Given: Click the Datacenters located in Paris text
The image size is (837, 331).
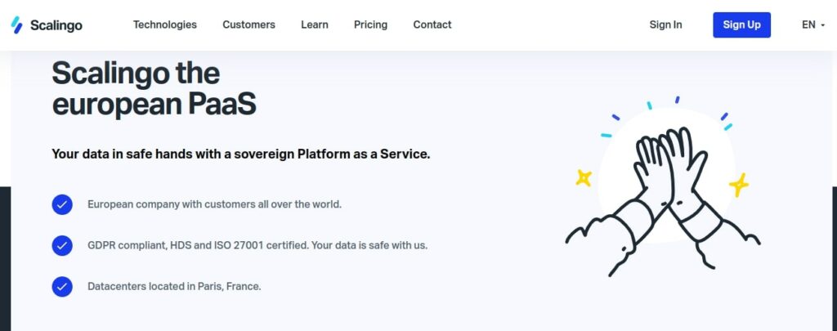Looking at the screenshot, I should (174, 287).
